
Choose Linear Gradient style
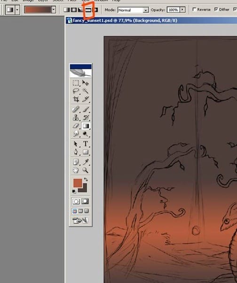click(67, 9)
